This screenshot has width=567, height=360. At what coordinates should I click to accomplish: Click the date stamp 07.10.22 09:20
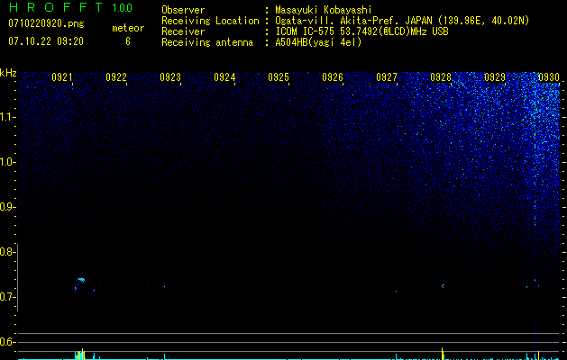(46, 41)
